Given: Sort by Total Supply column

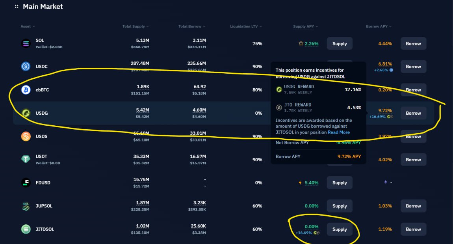Looking at the screenshot, I should coord(136,26).
